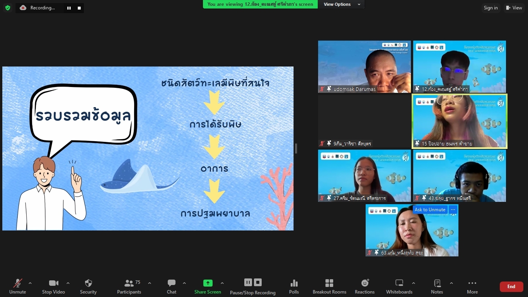This screenshot has width=528, height=297.
Task: Click the red End button
Action: tap(511, 287)
